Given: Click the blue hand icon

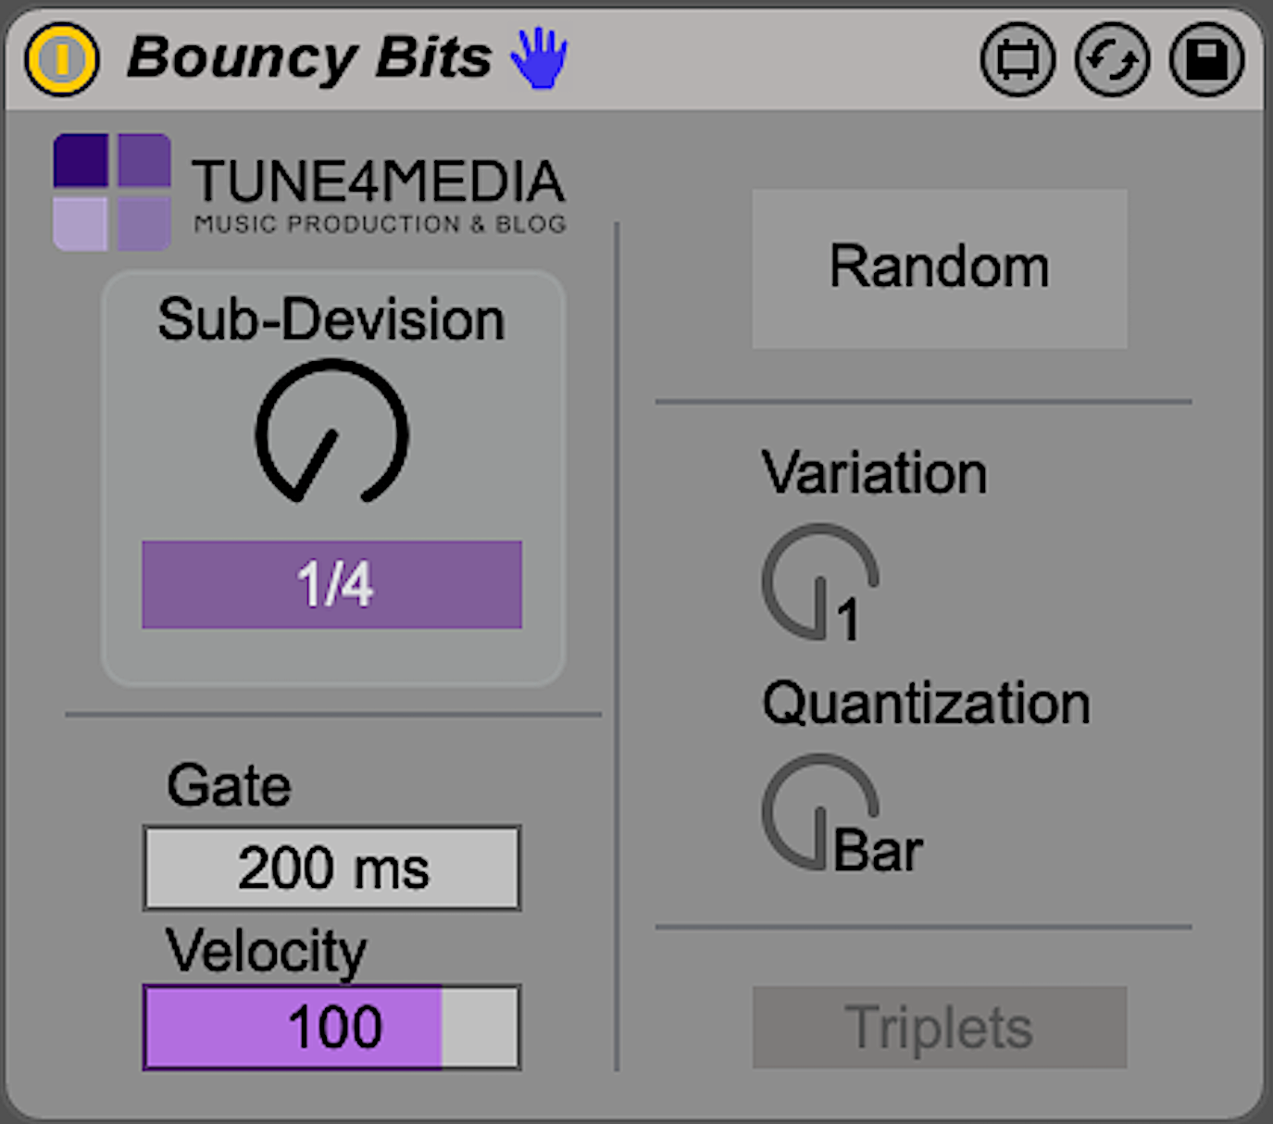Looking at the screenshot, I should [539, 58].
